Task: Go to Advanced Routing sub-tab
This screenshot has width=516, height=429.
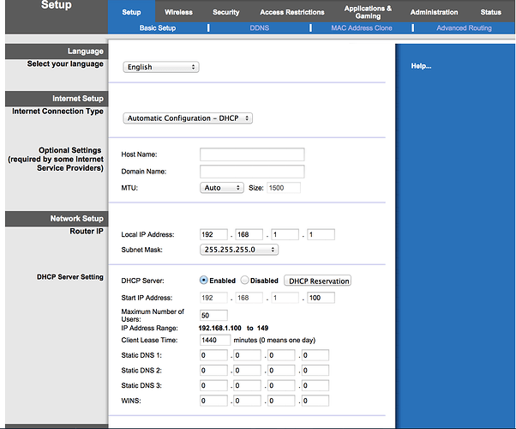Action: (464, 28)
